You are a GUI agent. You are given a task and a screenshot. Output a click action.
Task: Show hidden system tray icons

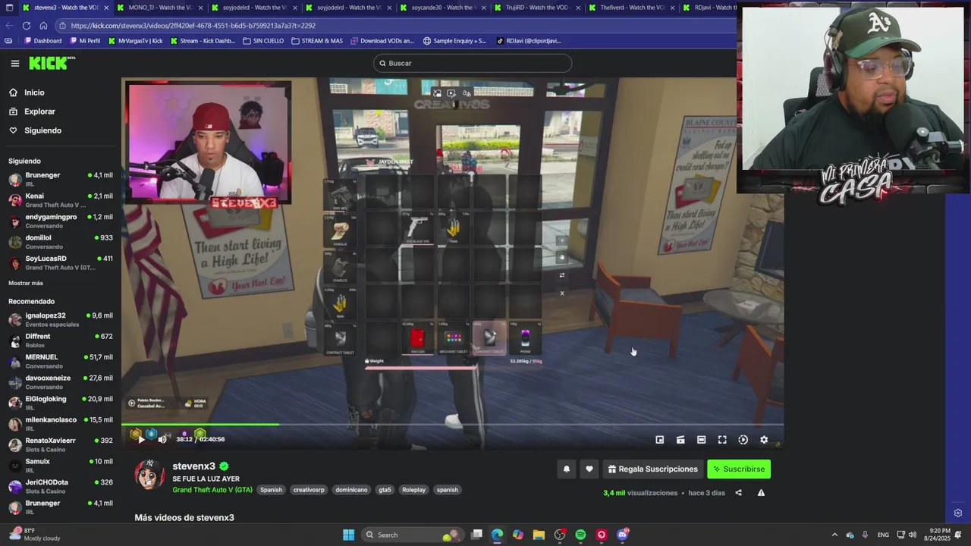click(x=834, y=535)
